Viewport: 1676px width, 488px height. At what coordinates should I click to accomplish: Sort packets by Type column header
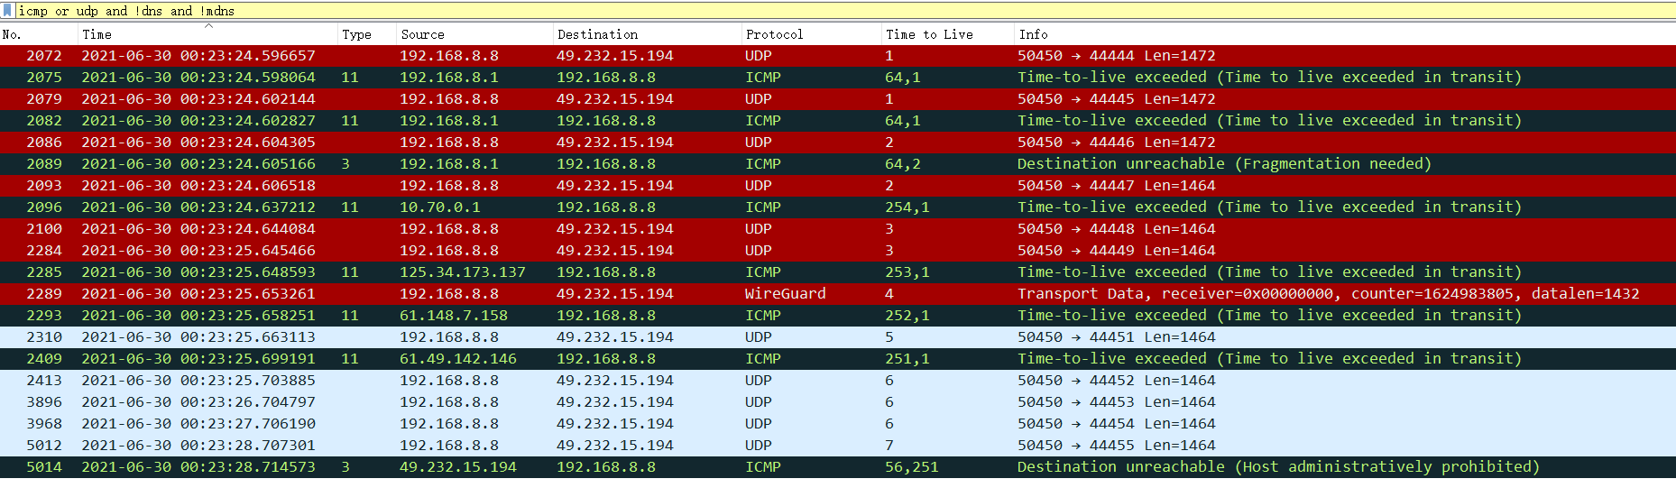[x=367, y=34]
